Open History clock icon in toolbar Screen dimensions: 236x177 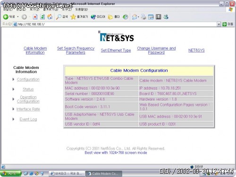click(125, 17)
